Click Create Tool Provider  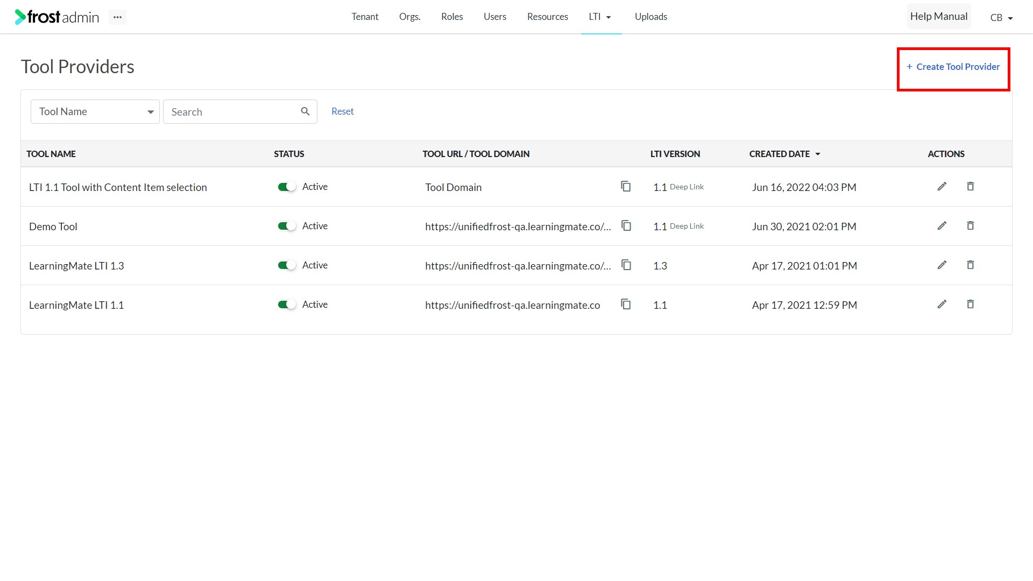click(x=953, y=67)
